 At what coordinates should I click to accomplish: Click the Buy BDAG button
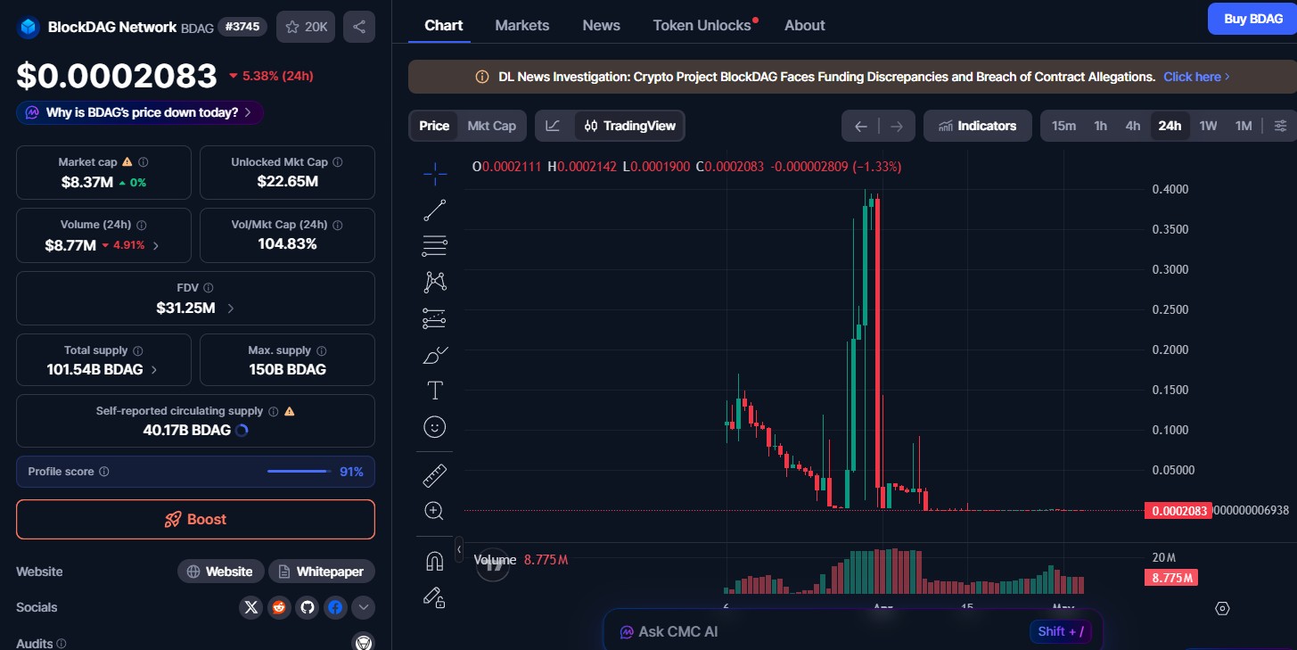click(x=1253, y=19)
